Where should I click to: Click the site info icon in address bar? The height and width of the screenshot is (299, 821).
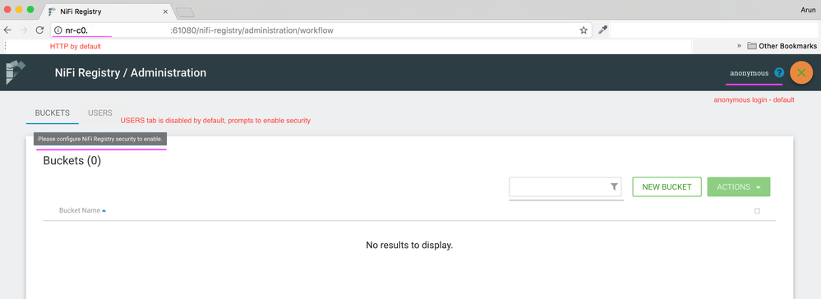(58, 30)
